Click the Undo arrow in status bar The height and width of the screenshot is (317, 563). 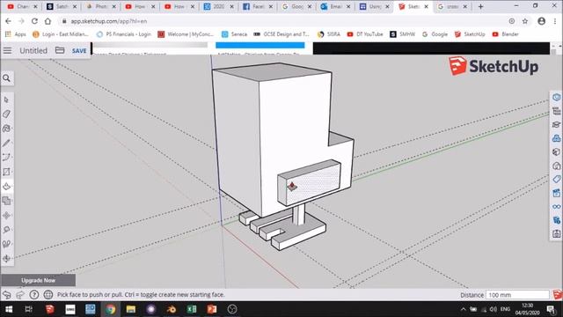pyautogui.click(x=6, y=295)
